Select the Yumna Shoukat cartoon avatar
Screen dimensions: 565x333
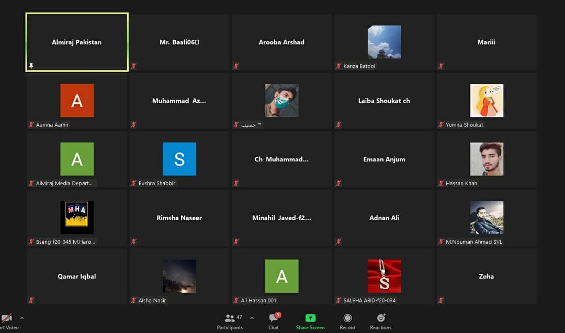pyautogui.click(x=487, y=100)
